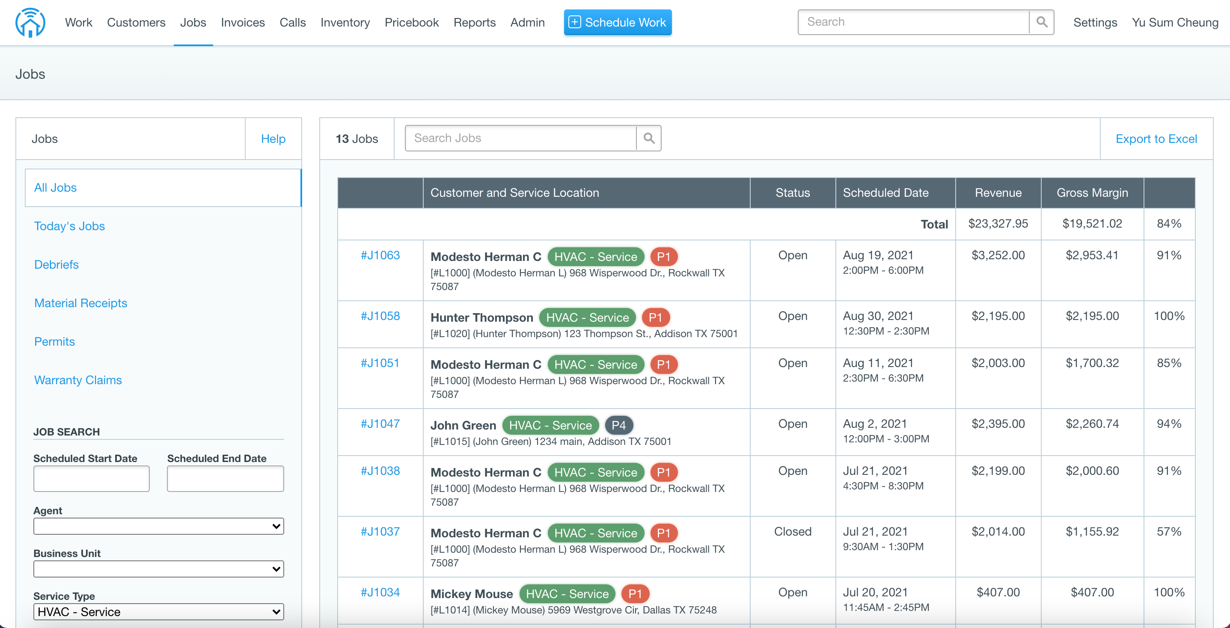Image resolution: width=1230 pixels, height=628 pixels.
Task: Open job #J1063
Action: click(380, 255)
